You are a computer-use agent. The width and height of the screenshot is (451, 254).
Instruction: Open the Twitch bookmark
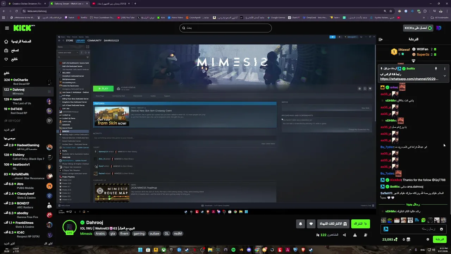coord(69,17)
